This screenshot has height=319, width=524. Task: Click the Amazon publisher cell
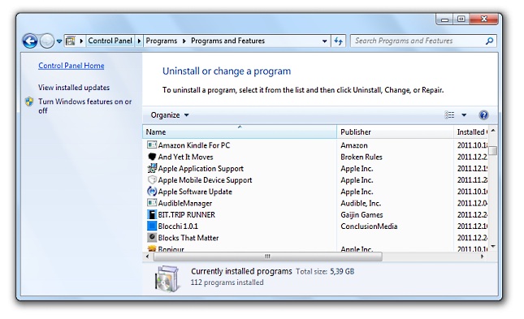pos(354,145)
